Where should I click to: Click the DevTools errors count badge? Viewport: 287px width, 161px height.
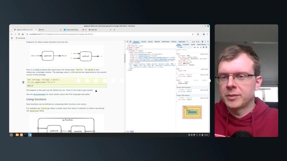pos(198,42)
